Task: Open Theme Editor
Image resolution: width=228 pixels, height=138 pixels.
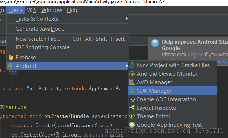Action: (172, 116)
